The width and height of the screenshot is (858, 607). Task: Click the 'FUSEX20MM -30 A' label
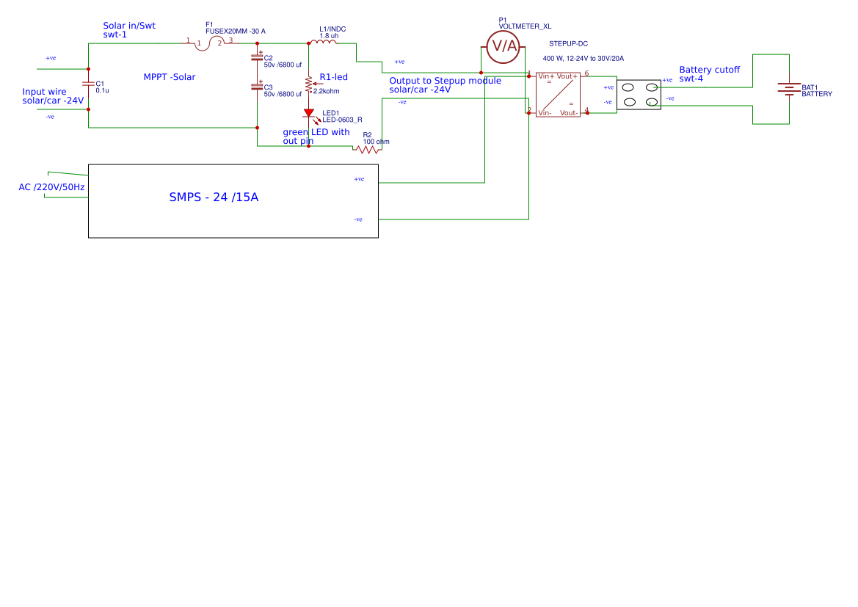click(x=236, y=32)
